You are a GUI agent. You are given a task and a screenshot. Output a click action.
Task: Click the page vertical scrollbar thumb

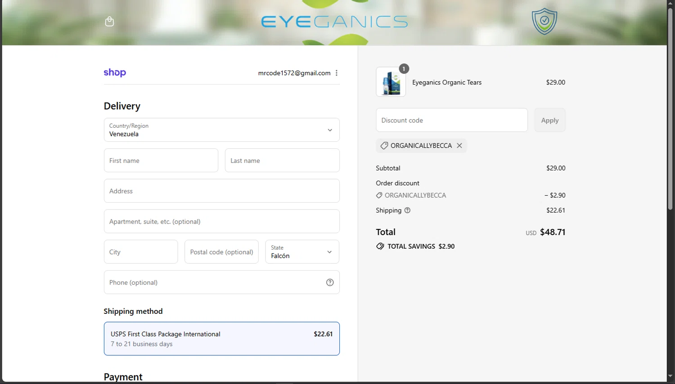(670, 109)
